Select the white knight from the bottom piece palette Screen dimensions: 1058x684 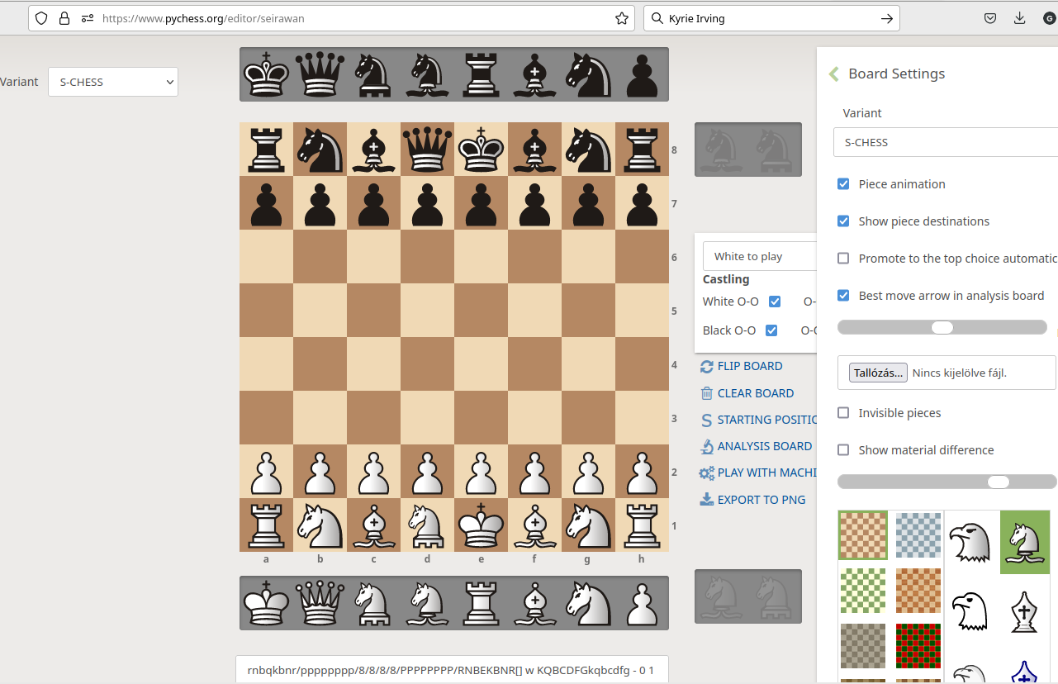(x=588, y=603)
